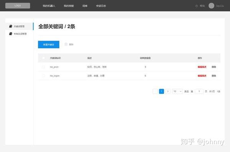Image resolution: width=230 pixels, height=152 pixels.
Task: Click the kw_logon keyword name
Action: tap(55, 76)
